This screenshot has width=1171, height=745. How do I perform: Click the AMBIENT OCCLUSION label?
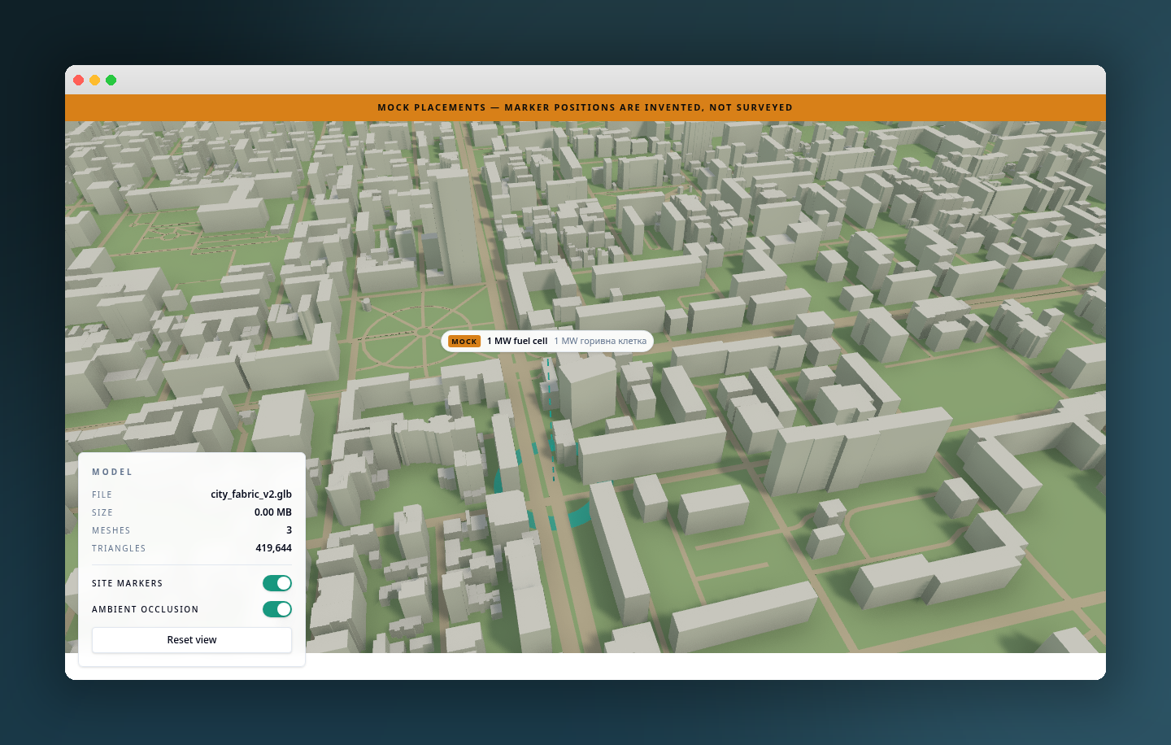(146, 609)
